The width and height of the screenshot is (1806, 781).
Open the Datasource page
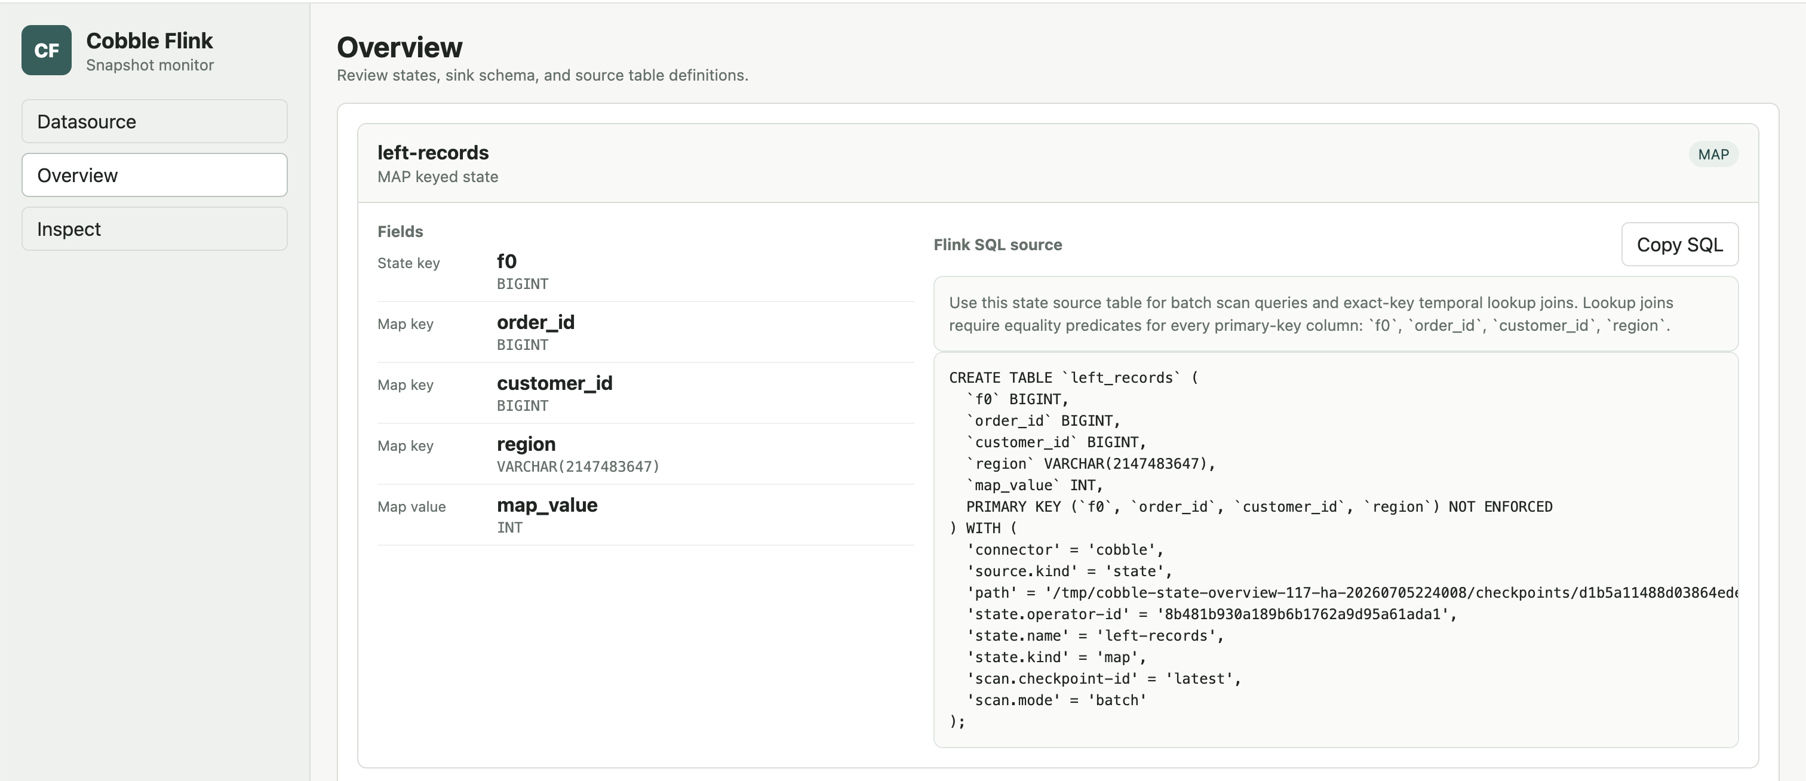tap(154, 121)
